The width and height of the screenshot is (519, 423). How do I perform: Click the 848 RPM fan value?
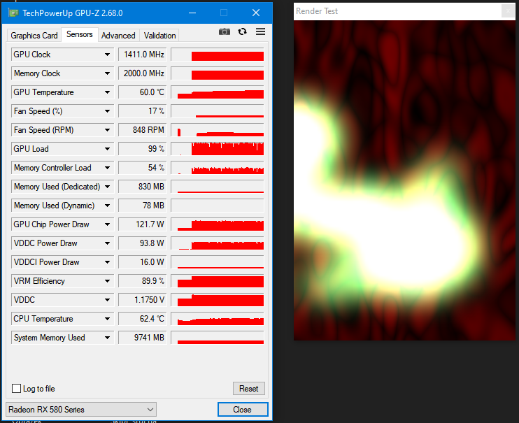coord(142,130)
